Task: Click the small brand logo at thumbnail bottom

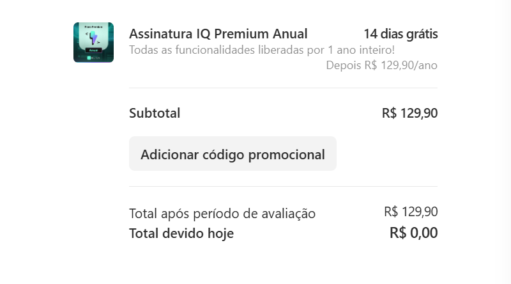Action: [93, 58]
